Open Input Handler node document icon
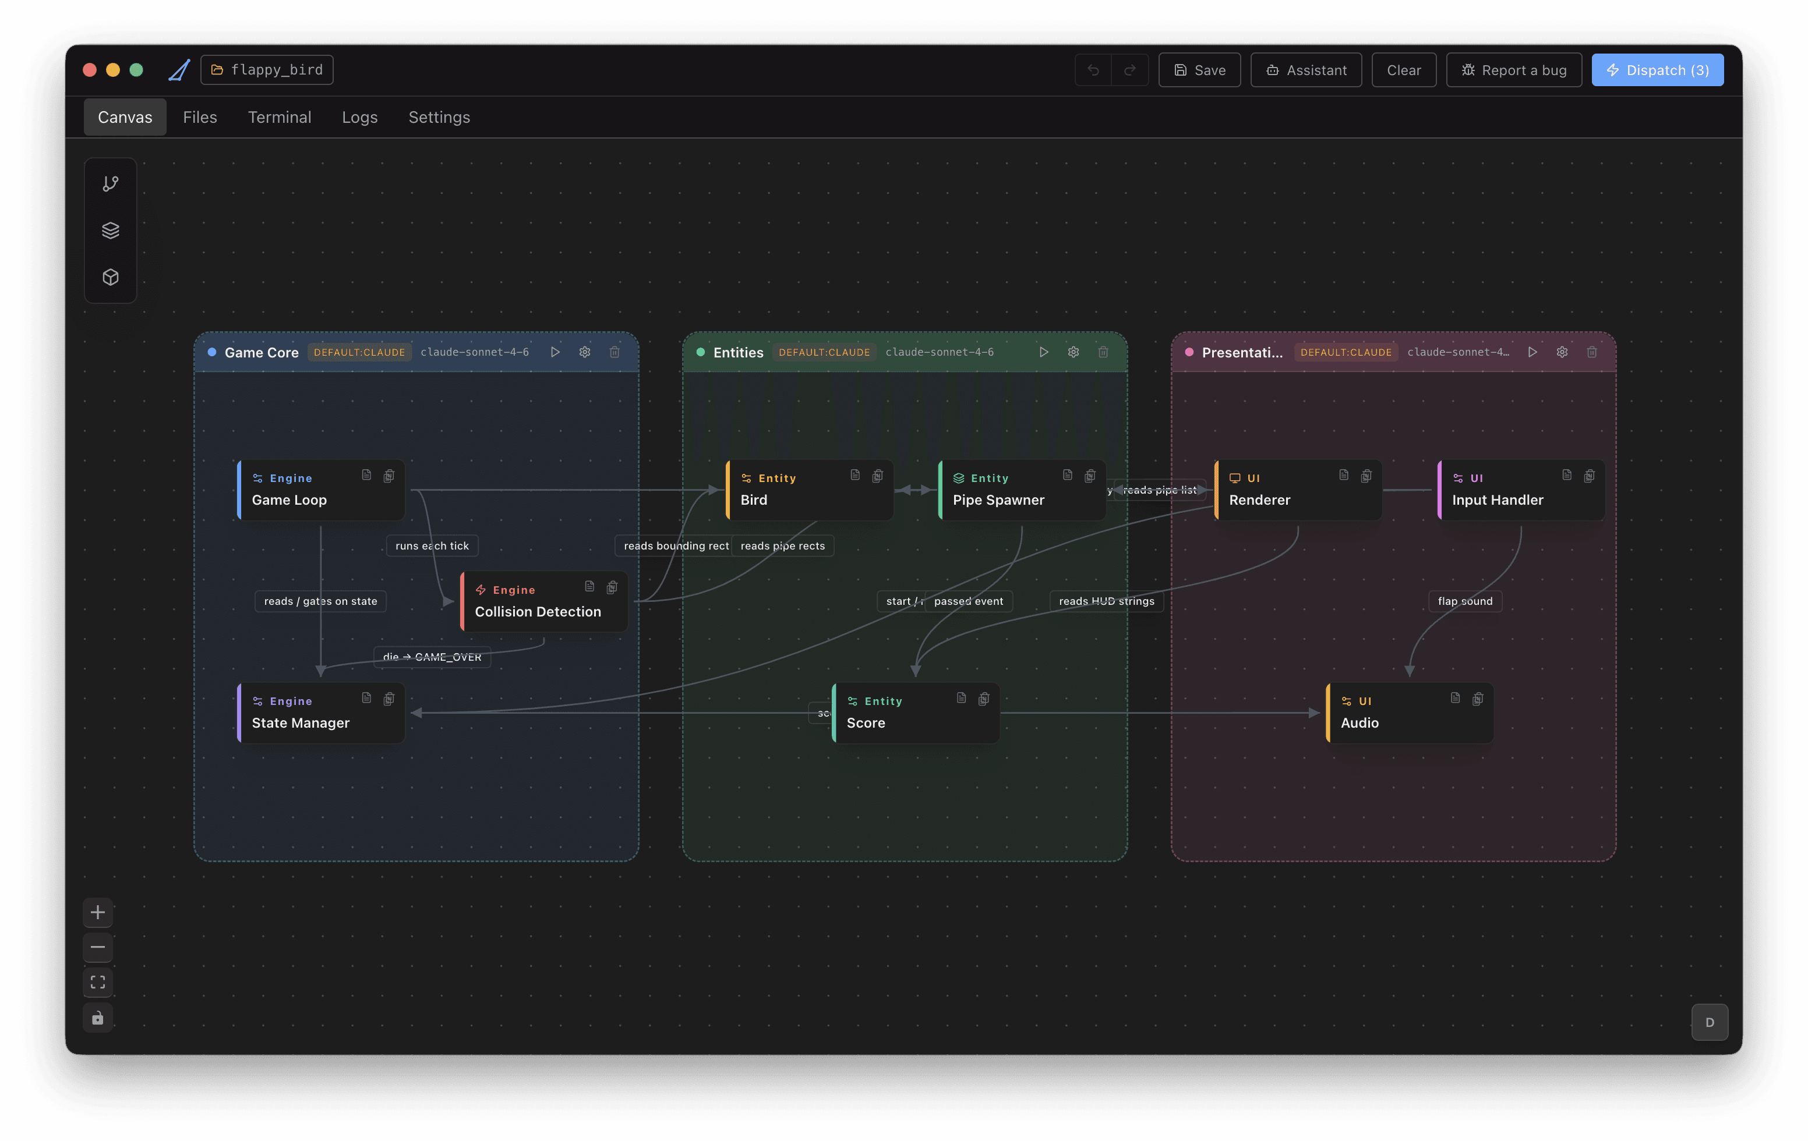This screenshot has height=1141, width=1808. tap(1567, 475)
